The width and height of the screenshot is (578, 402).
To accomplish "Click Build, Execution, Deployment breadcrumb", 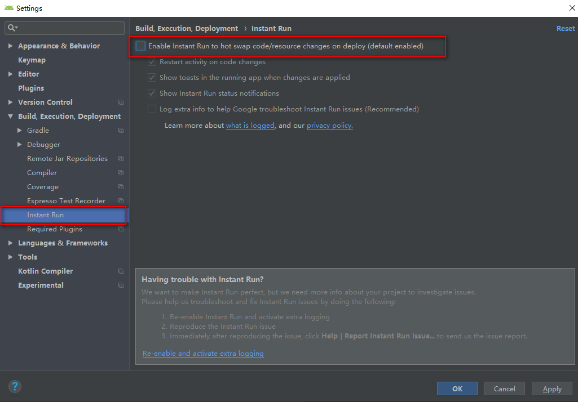I will coord(187,28).
